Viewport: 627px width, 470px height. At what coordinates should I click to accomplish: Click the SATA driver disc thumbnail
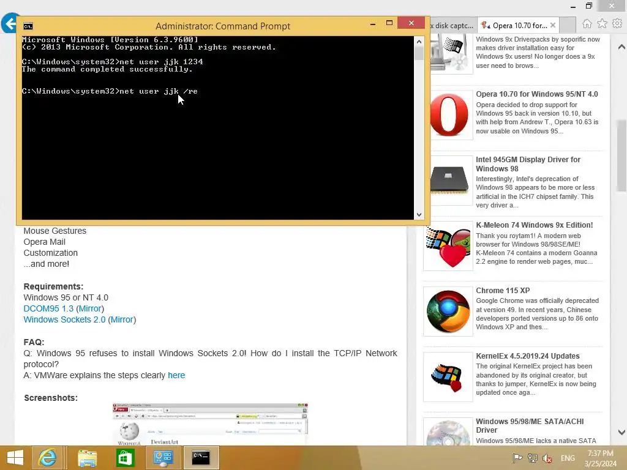[448, 432]
